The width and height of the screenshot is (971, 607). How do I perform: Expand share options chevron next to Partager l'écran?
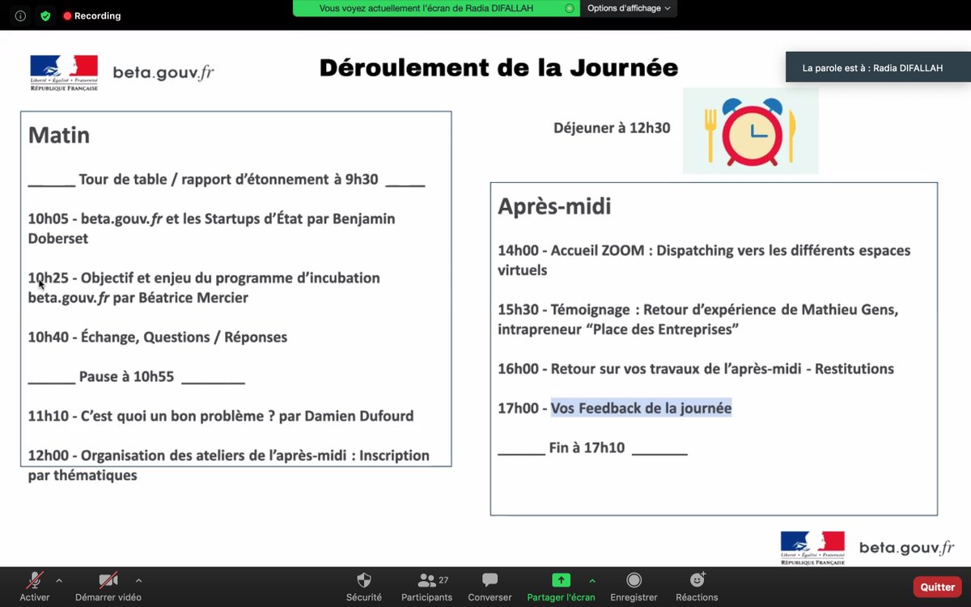[x=592, y=580]
